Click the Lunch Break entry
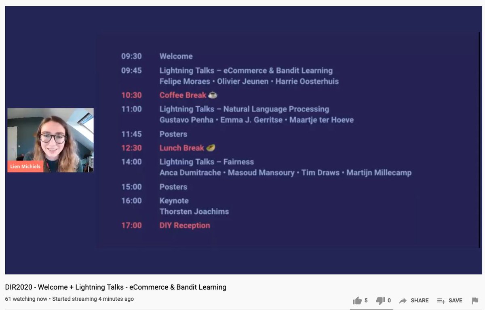This screenshot has width=485, height=310. (187, 148)
